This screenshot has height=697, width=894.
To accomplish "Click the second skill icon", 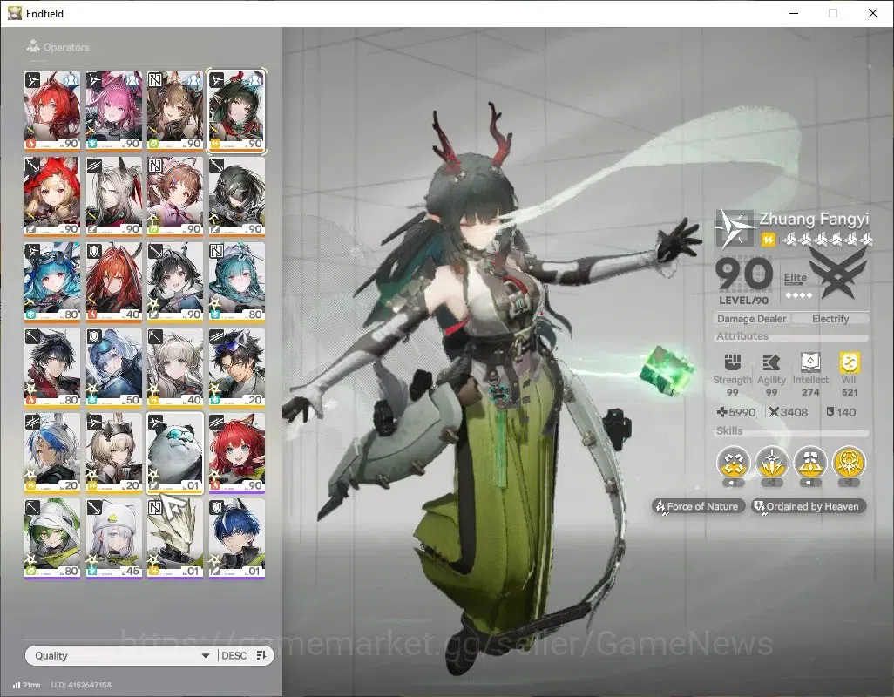I will (772, 463).
